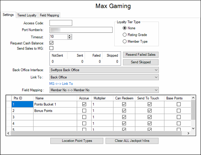Click the Name column header
201x155 pixels.
[55, 98]
